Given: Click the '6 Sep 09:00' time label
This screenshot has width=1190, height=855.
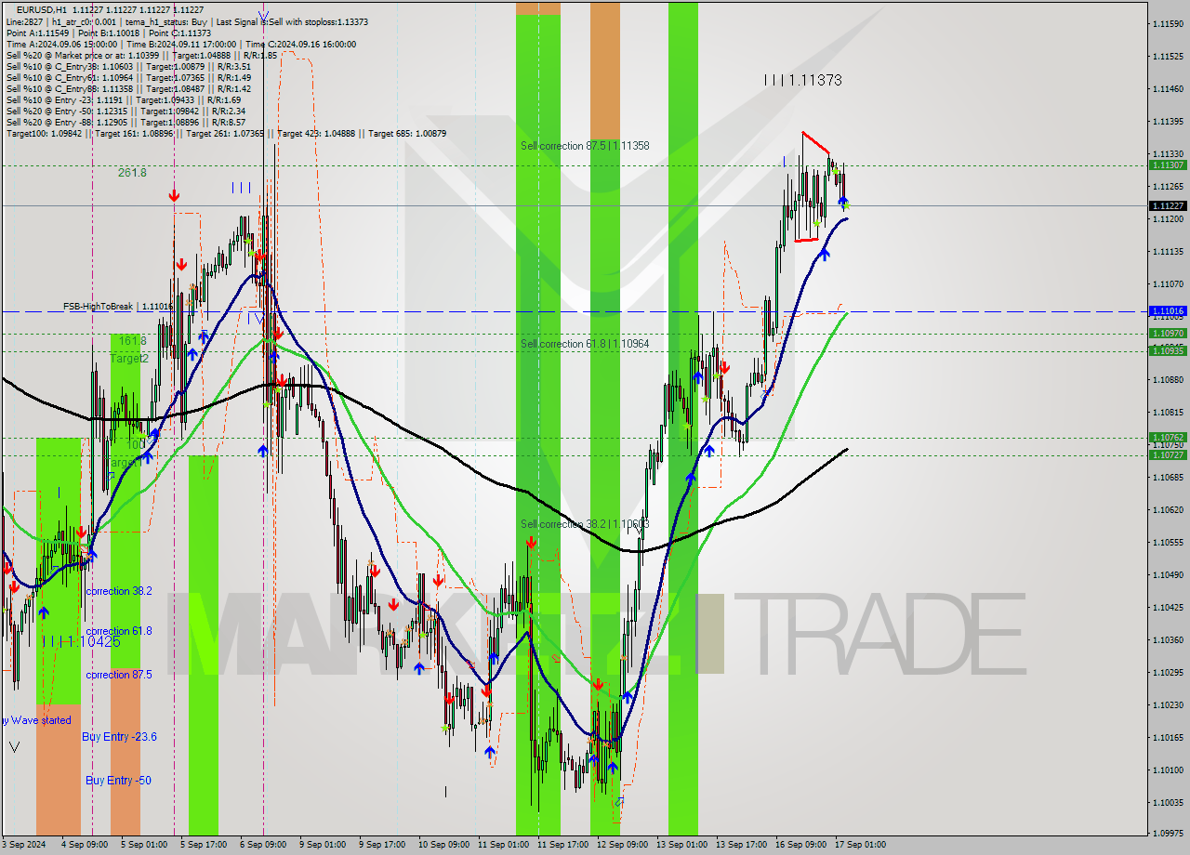Looking at the screenshot, I should click(263, 845).
